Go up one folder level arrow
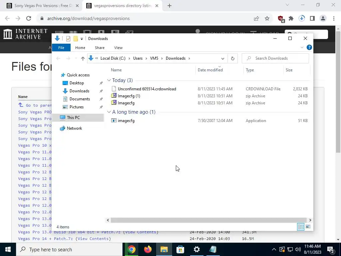 coord(83,58)
